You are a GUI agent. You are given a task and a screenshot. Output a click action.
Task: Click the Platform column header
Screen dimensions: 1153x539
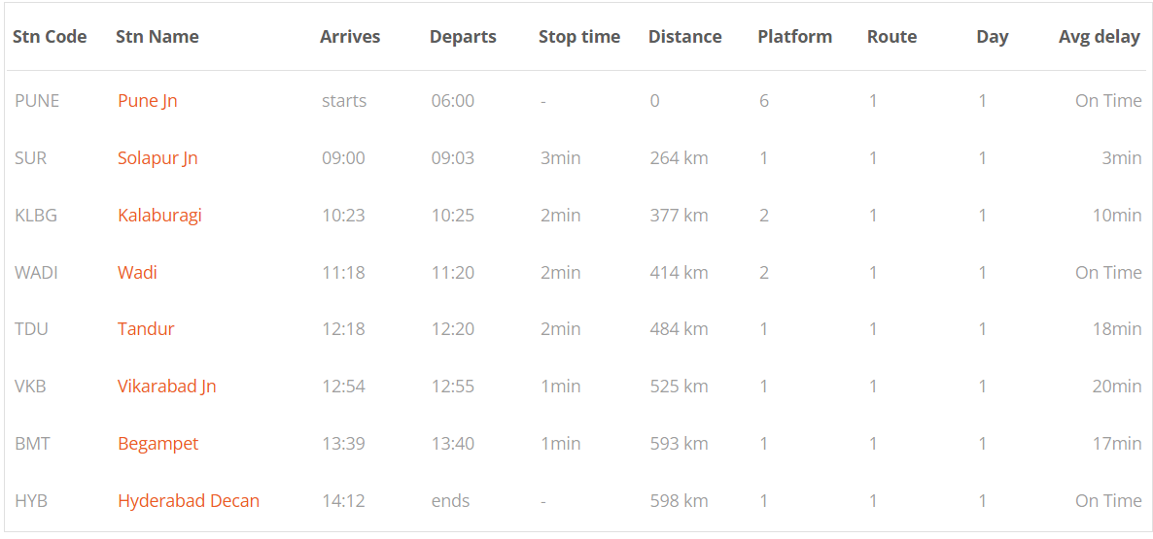(795, 37)
